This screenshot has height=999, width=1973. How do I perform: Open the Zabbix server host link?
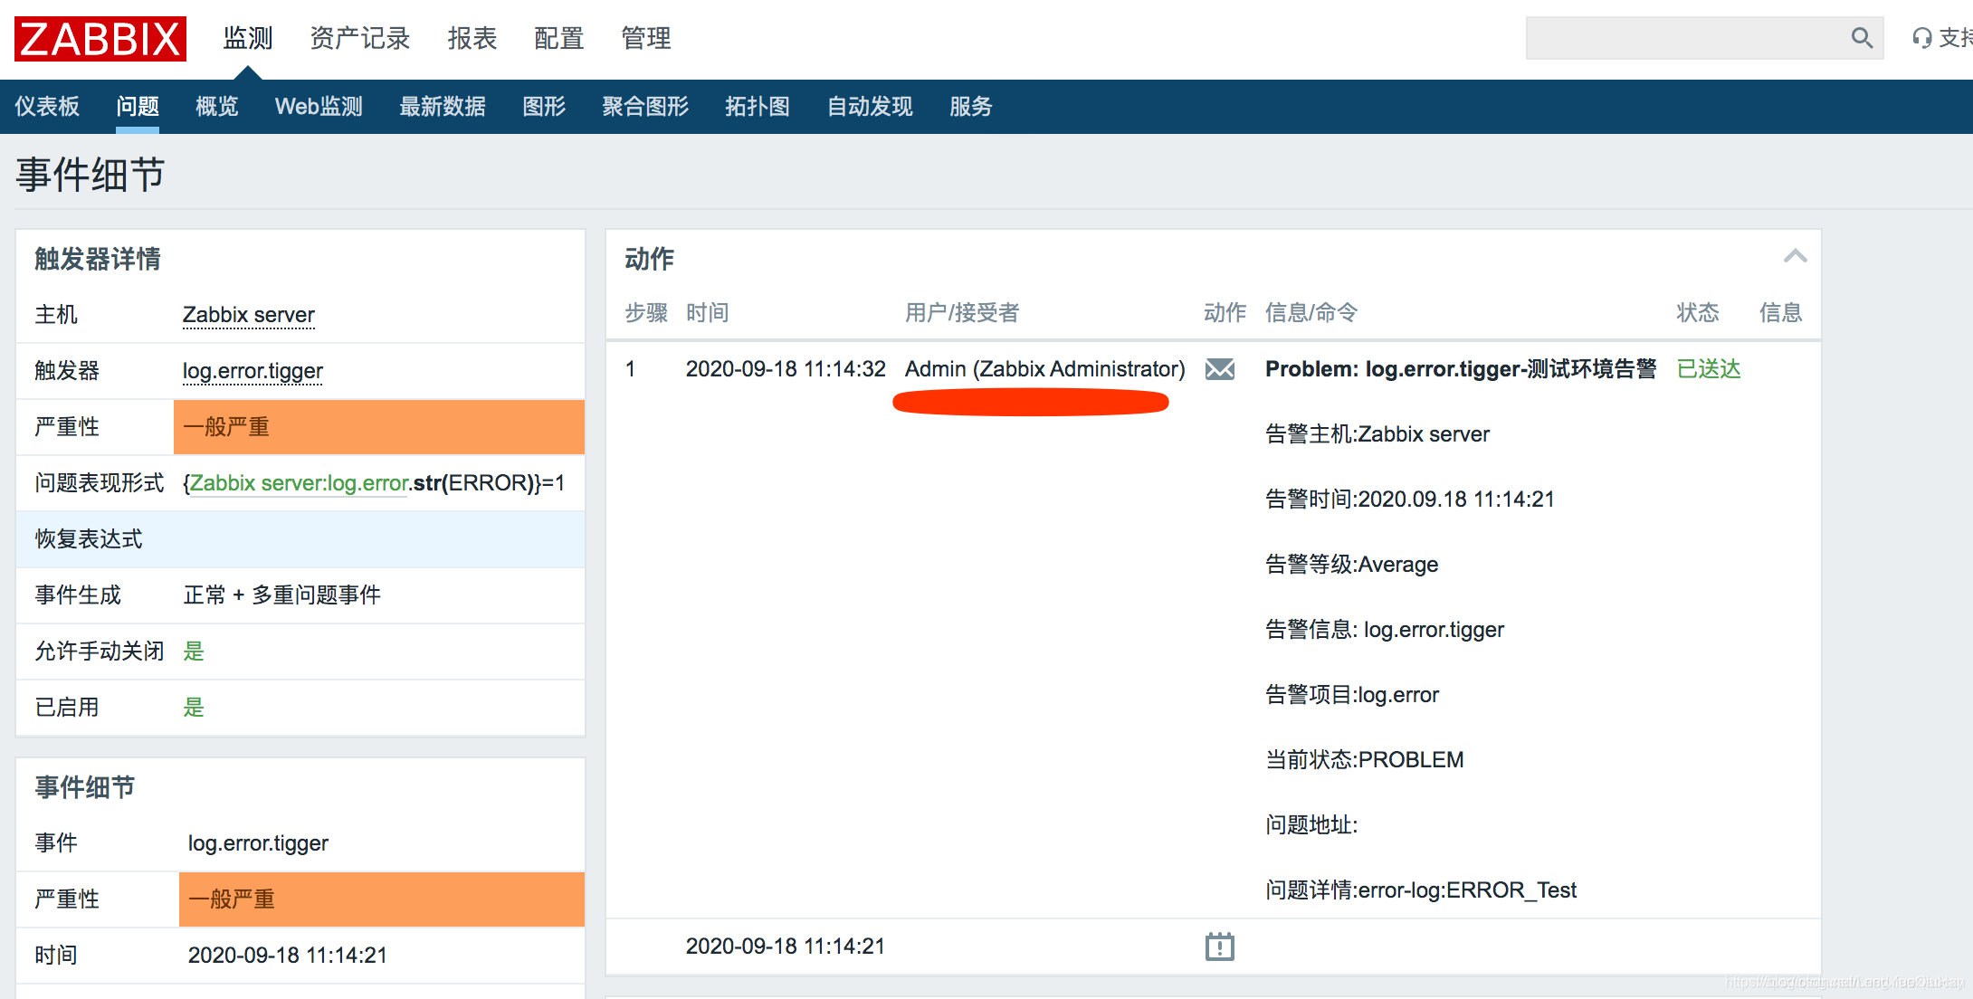[249, 315]
